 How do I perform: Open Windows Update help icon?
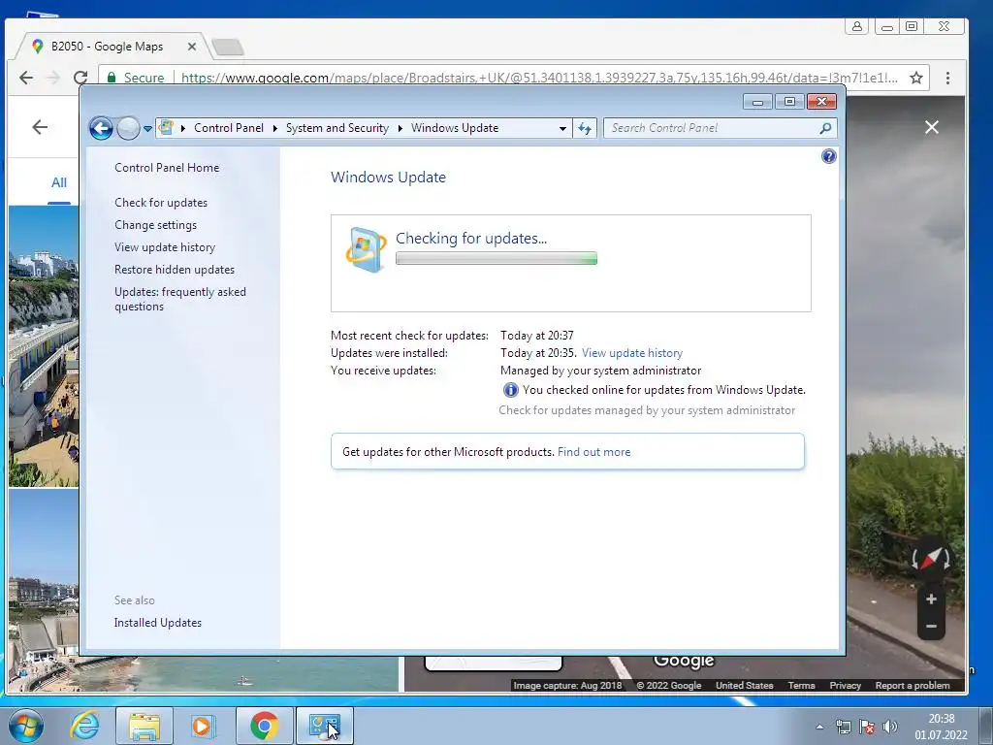(828, 156)
